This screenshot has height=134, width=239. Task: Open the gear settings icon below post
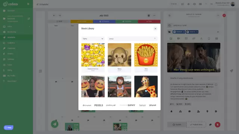216,111
